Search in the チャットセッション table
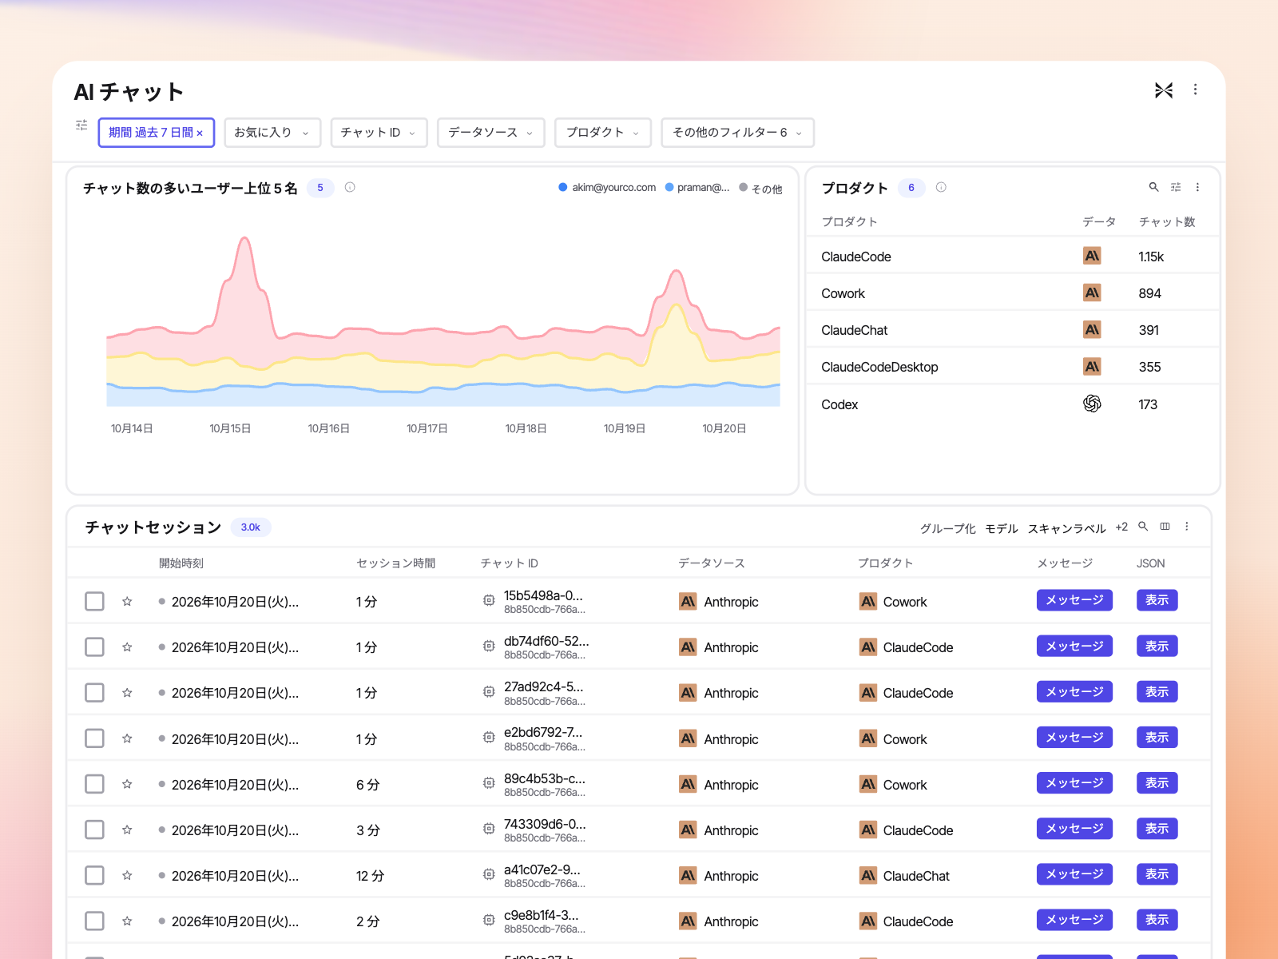 1143,527
